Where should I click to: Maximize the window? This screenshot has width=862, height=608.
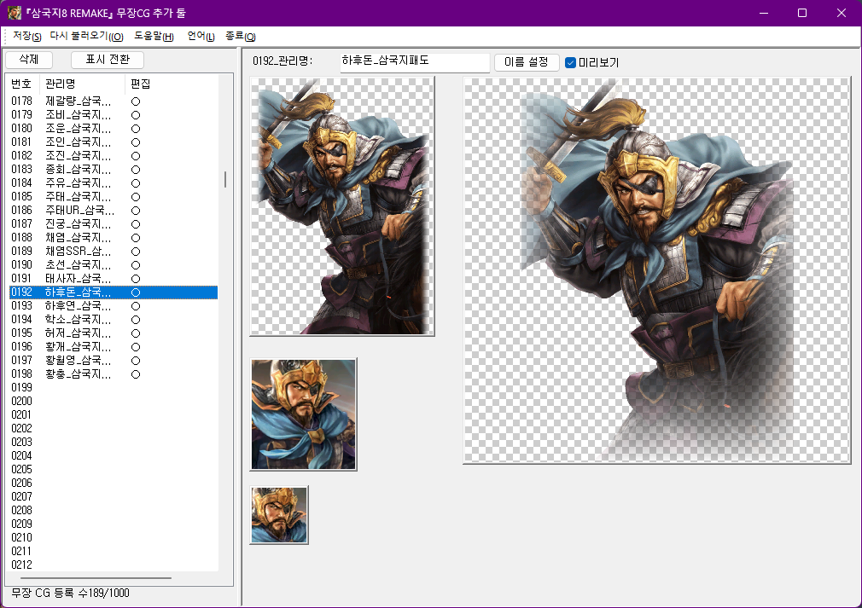tap(802, 13)
